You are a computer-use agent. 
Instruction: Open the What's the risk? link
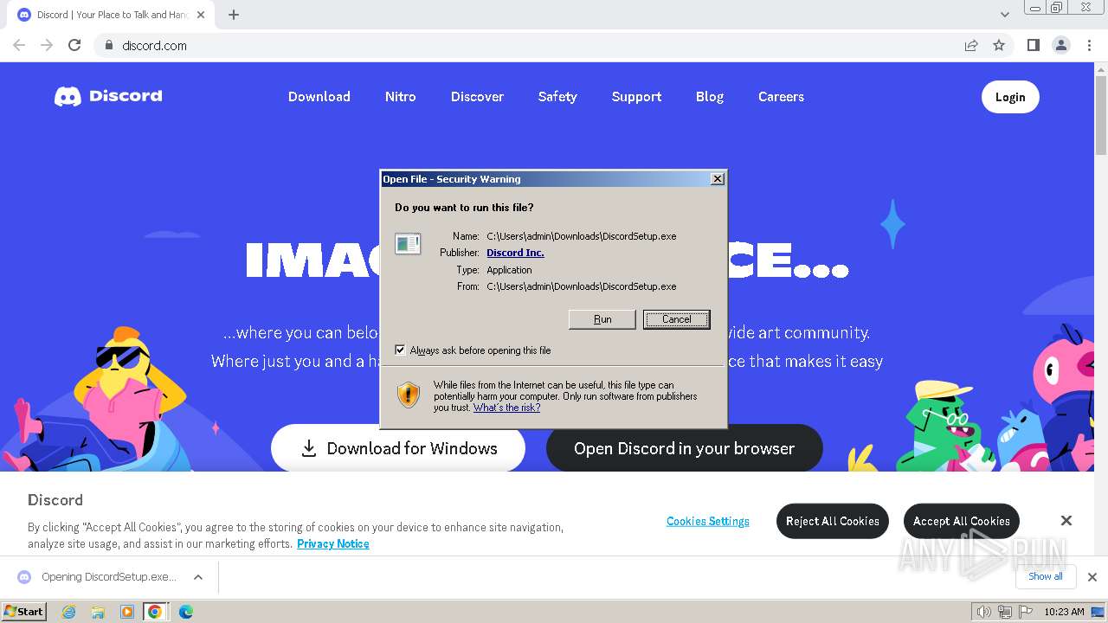click(506, 408)
